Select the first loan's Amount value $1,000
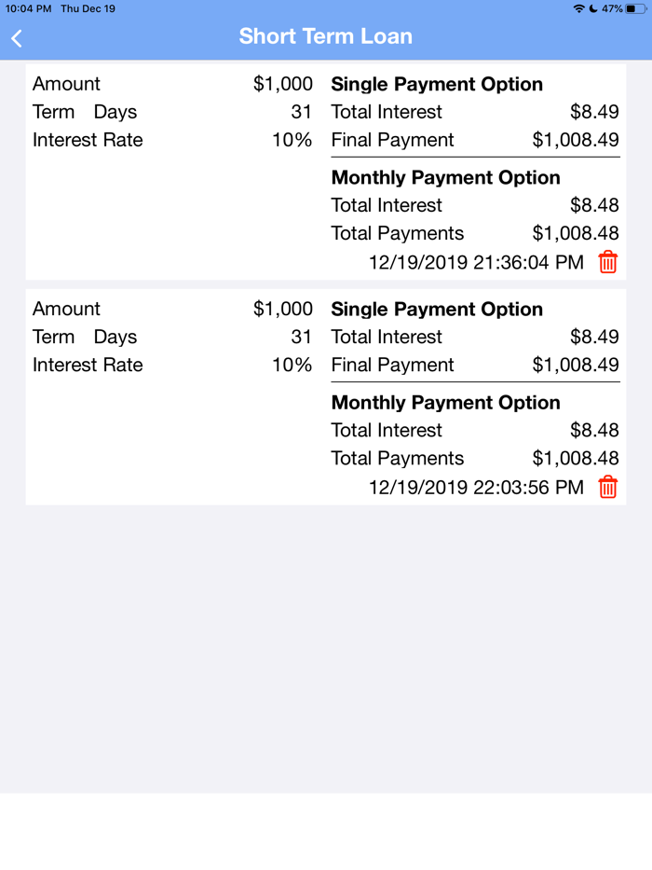 pos(285,84)
